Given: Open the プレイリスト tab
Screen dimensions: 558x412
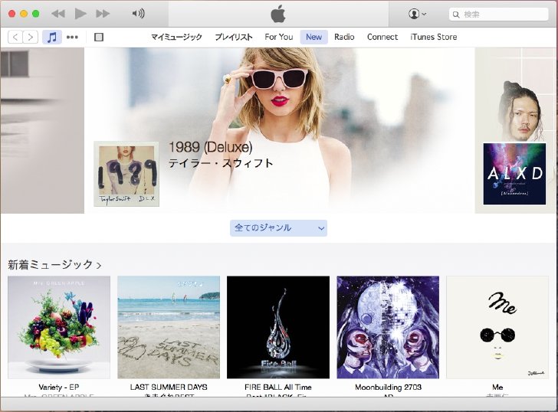Looking at the screenshot, I should coord(234,37).
